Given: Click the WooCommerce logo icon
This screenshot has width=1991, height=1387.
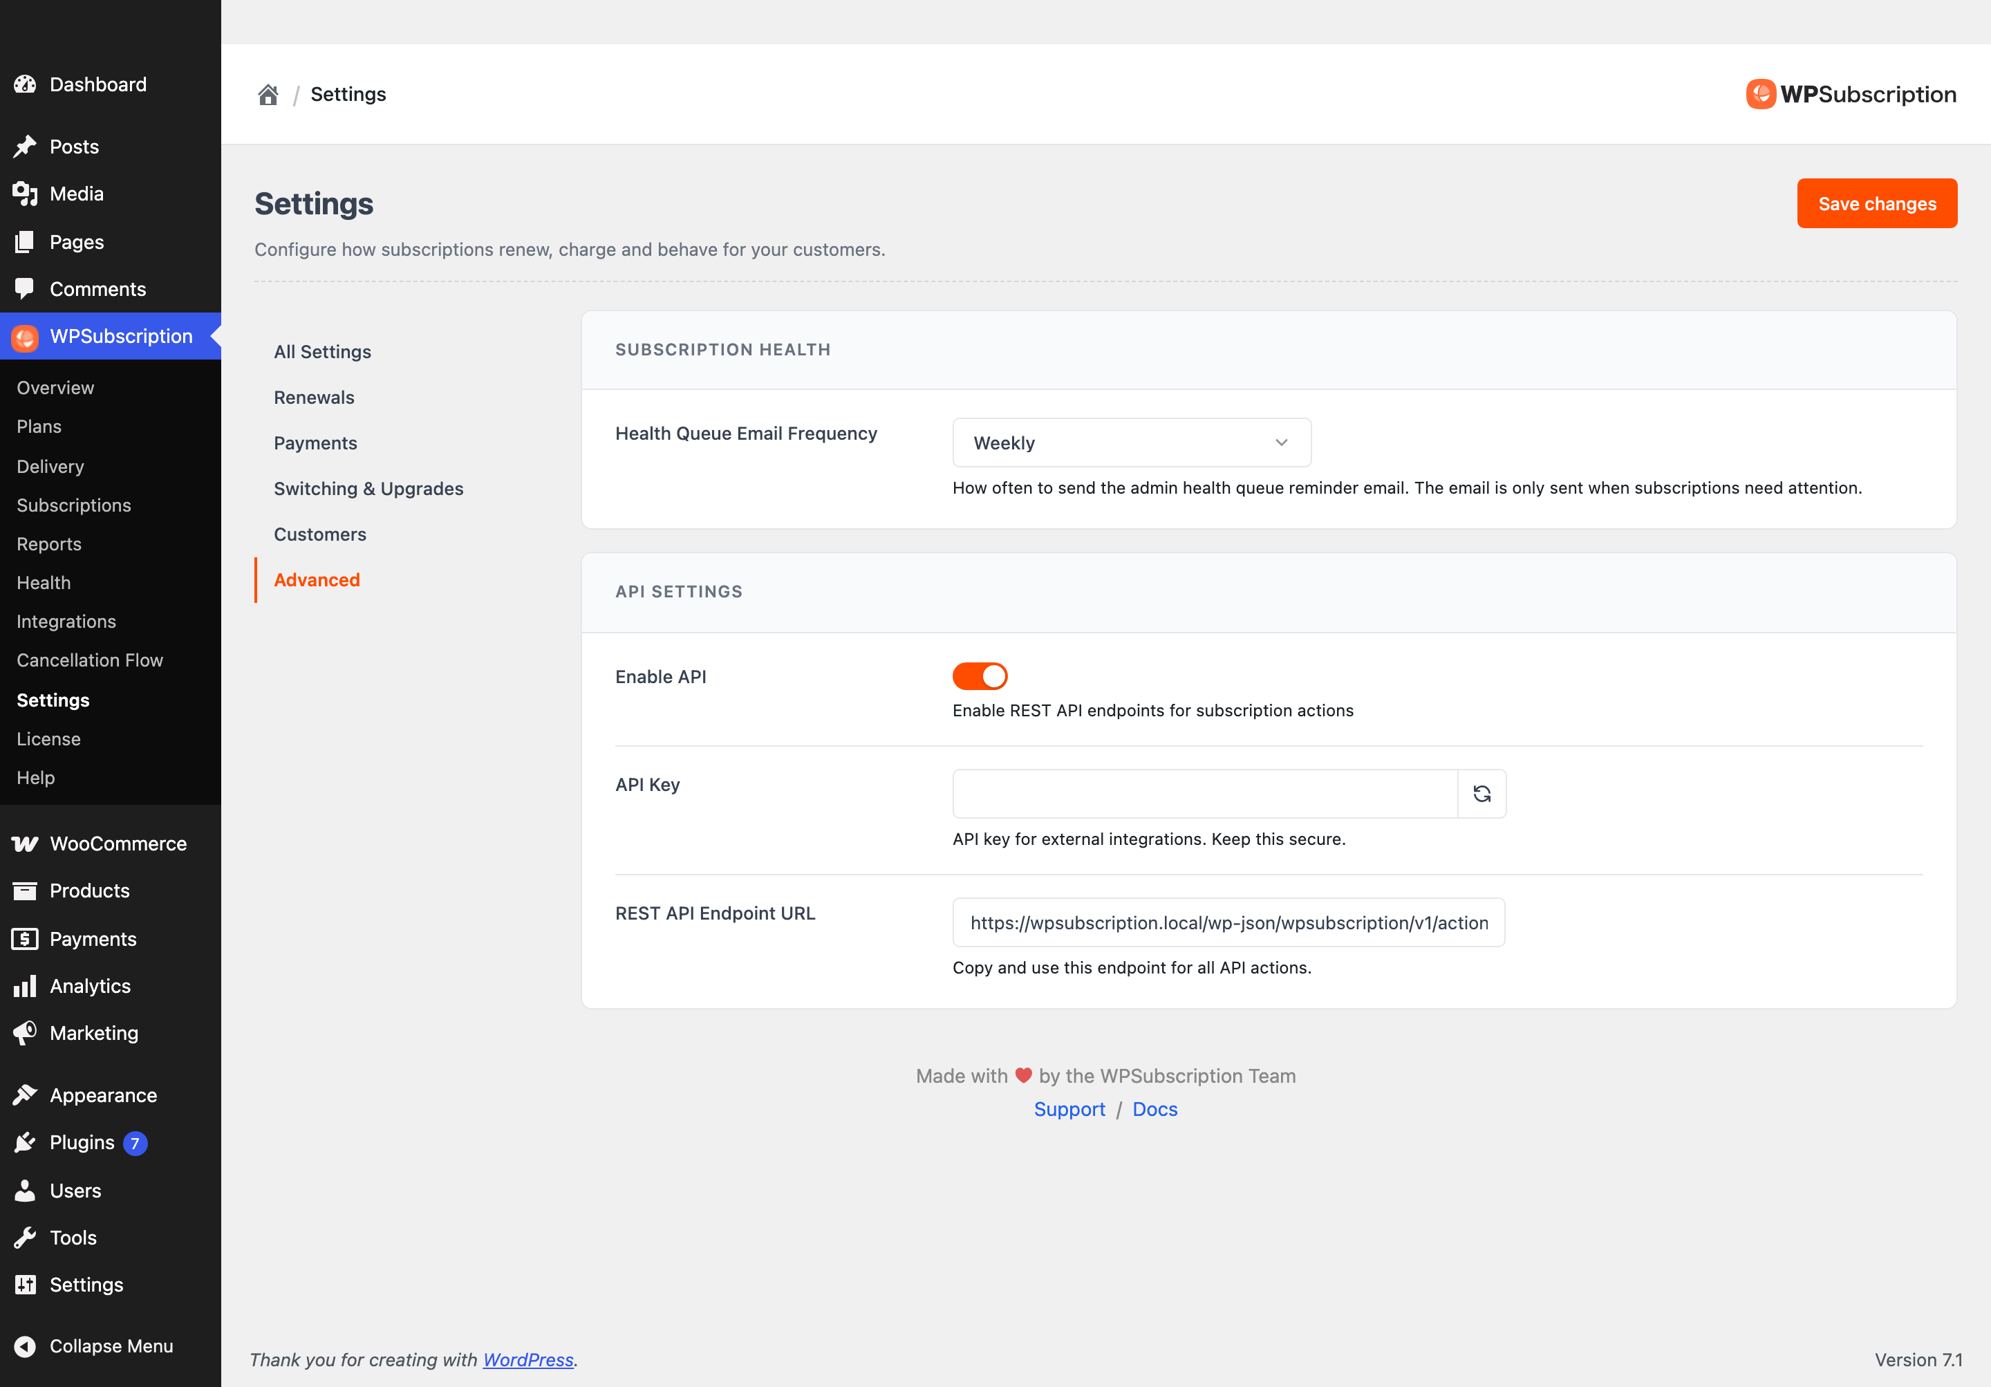Looking at the screenshot, I should (25, 844).
